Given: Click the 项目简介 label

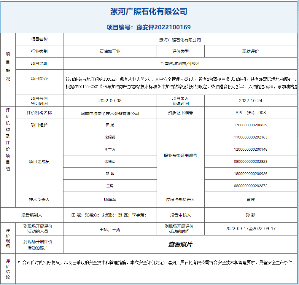Looking at the screenshot, I should (x=39, y=79).
